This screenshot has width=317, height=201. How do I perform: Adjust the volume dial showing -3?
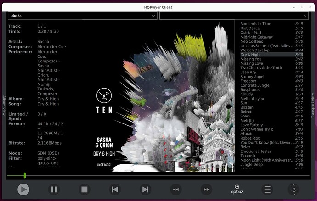293,190
